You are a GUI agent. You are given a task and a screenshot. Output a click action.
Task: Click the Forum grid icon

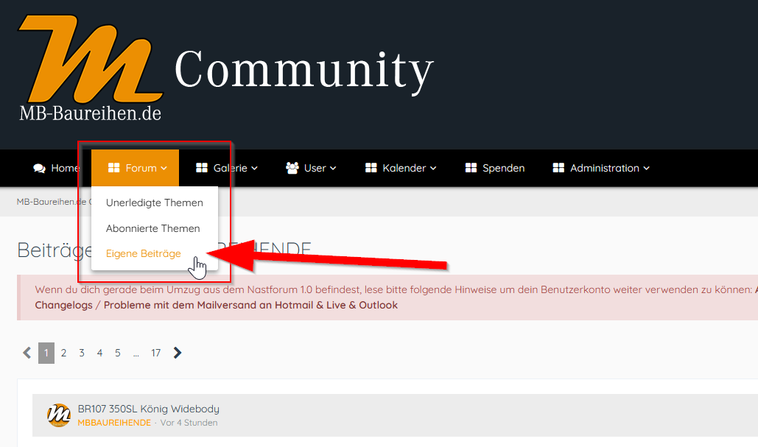(x=113, y=168)
